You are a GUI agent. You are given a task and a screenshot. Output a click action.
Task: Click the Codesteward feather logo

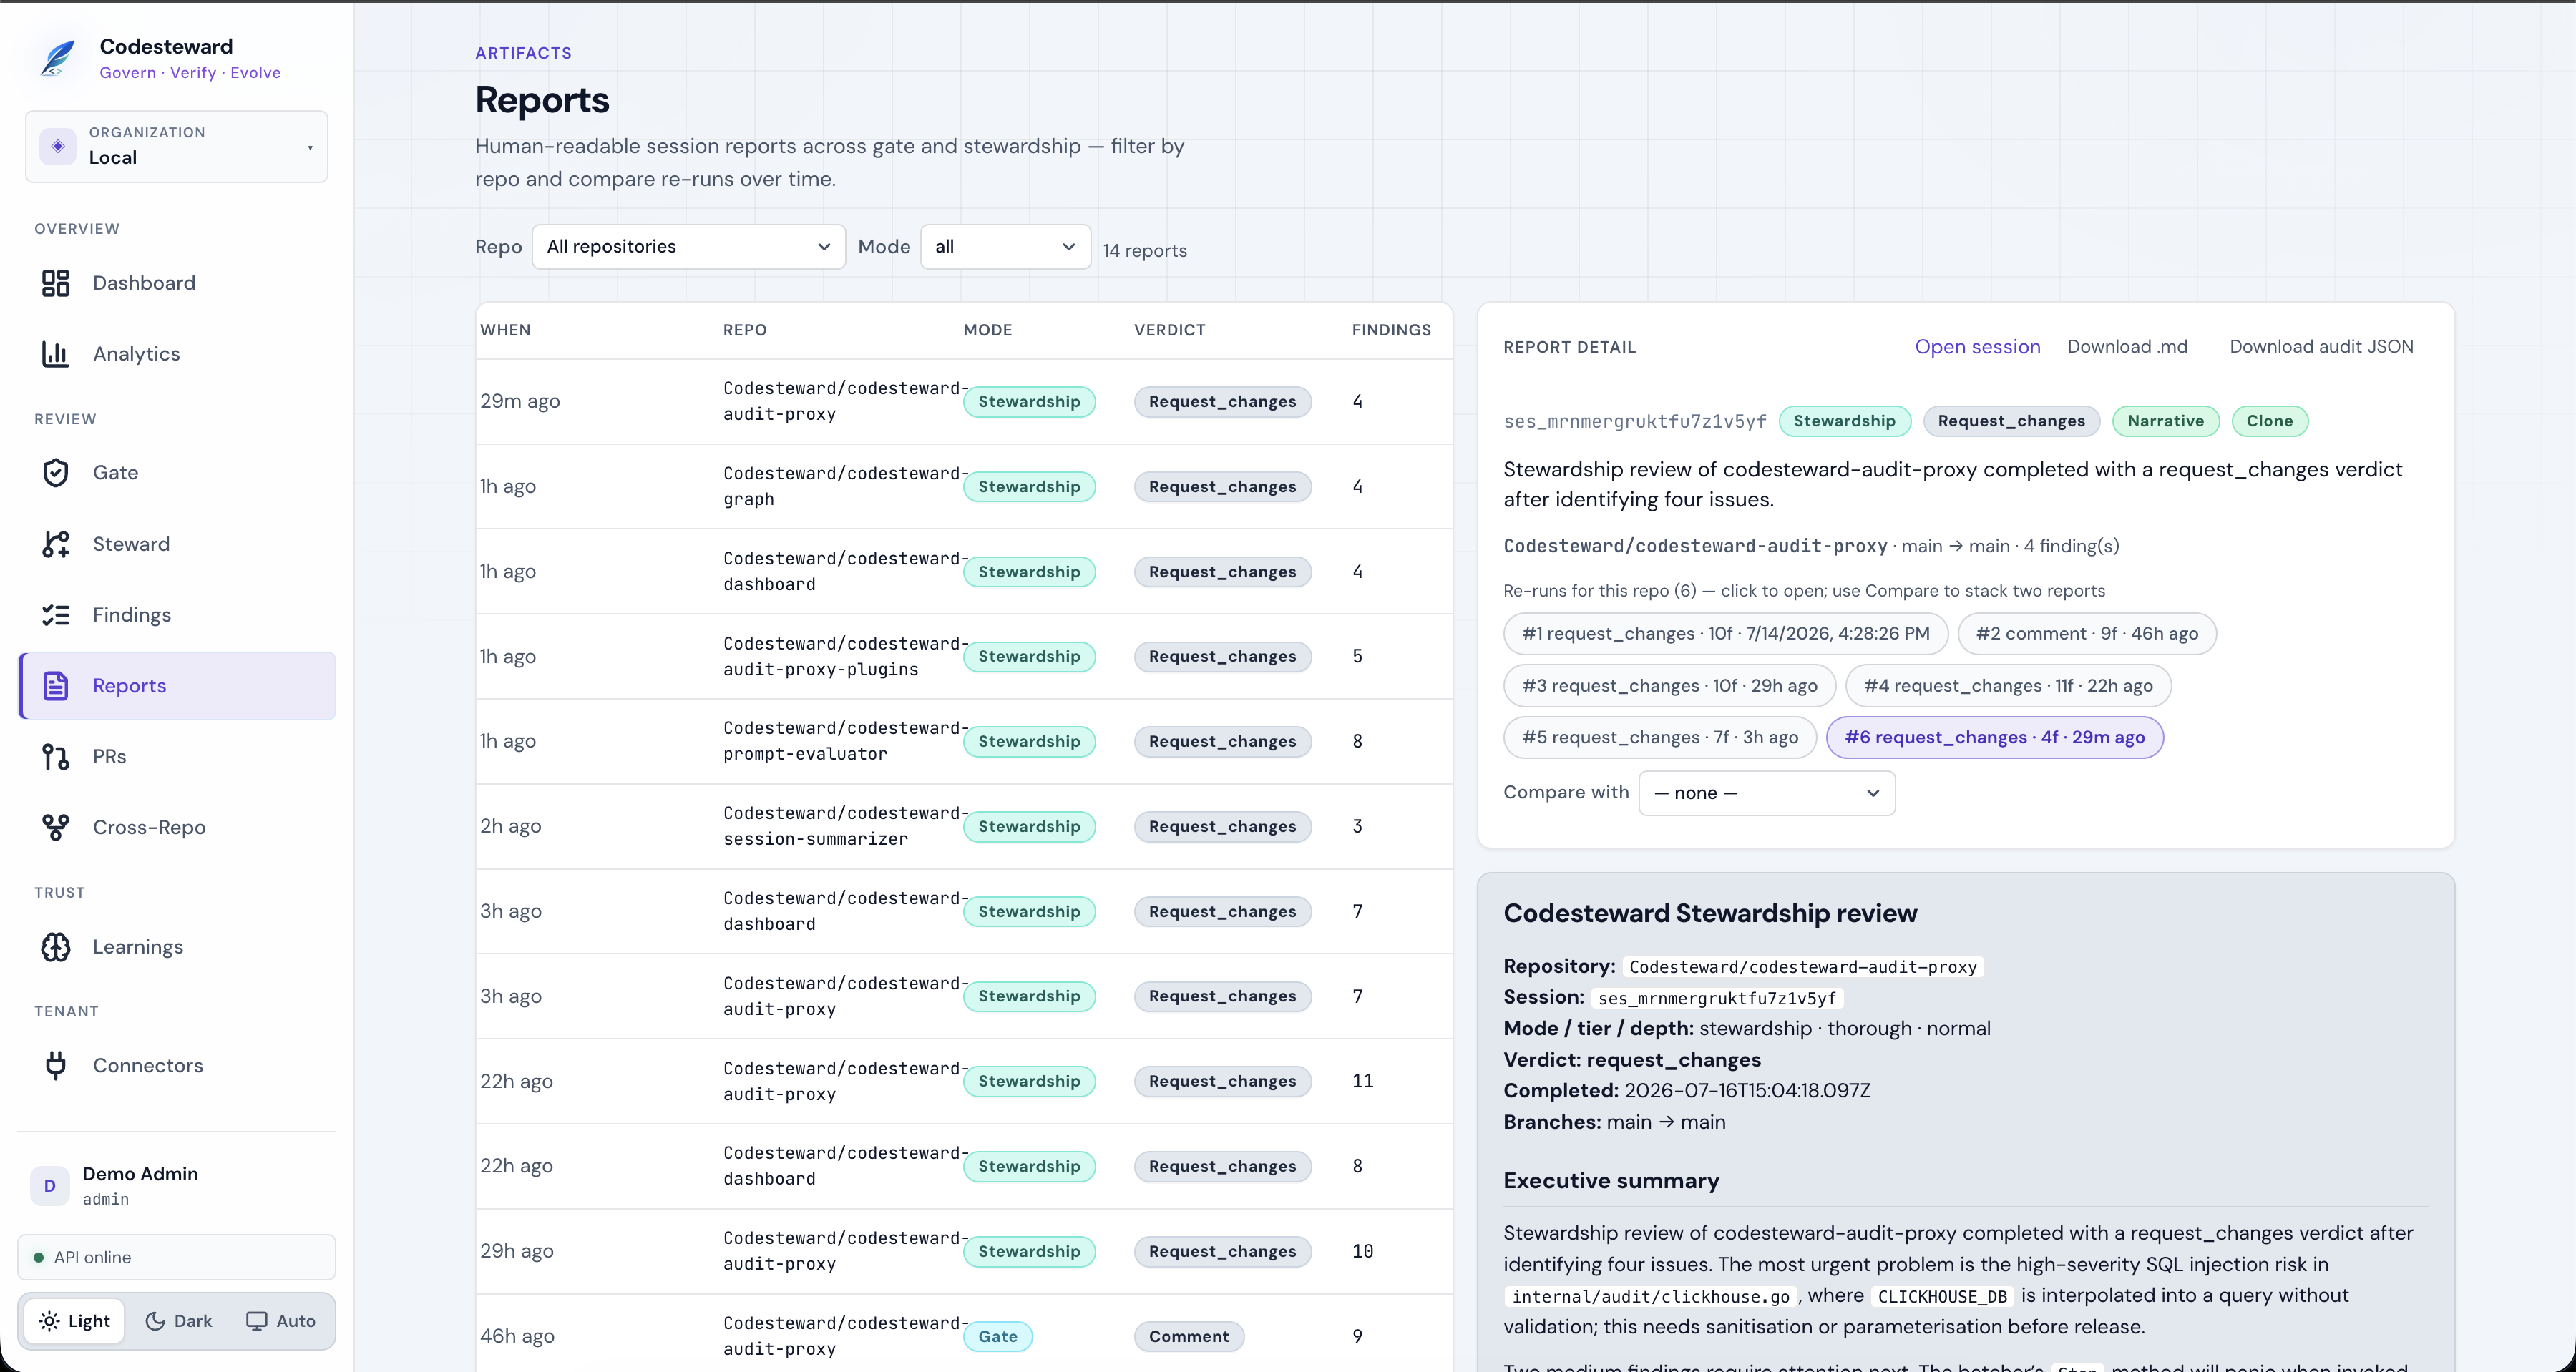(57, 59)
